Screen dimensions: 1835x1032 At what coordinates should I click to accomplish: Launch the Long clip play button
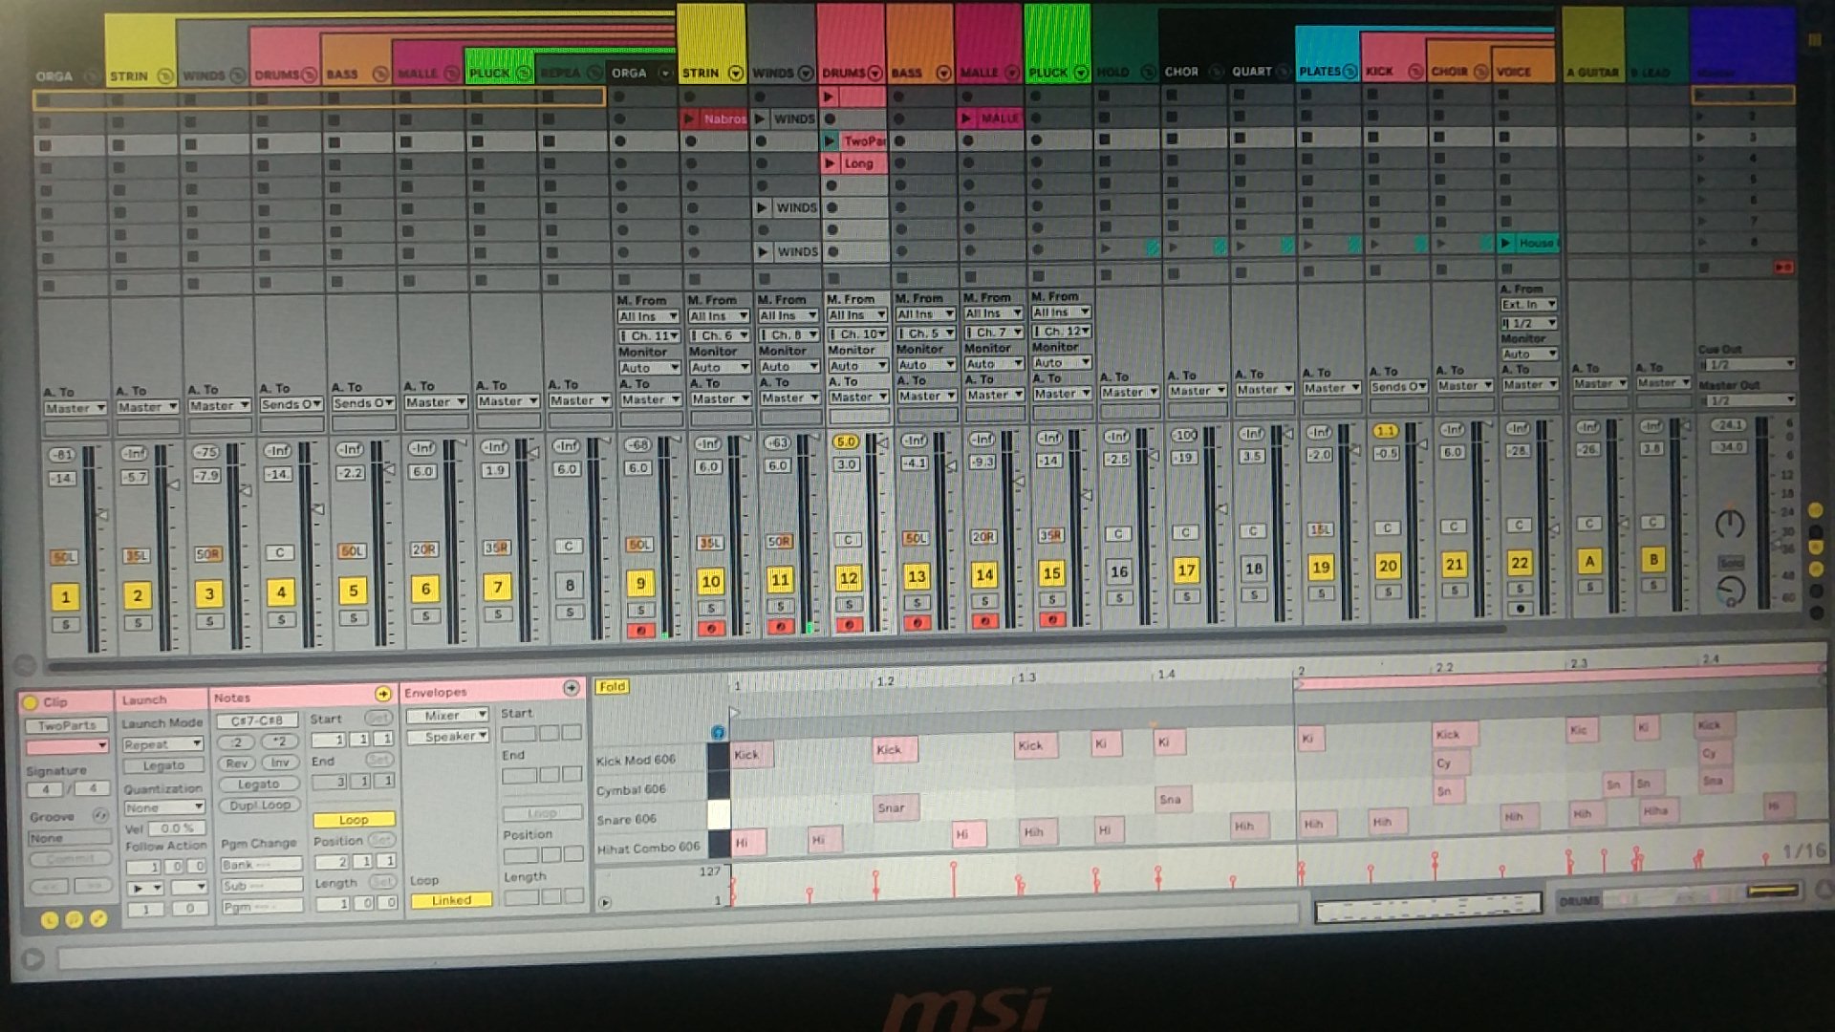[x=831, y=163]
